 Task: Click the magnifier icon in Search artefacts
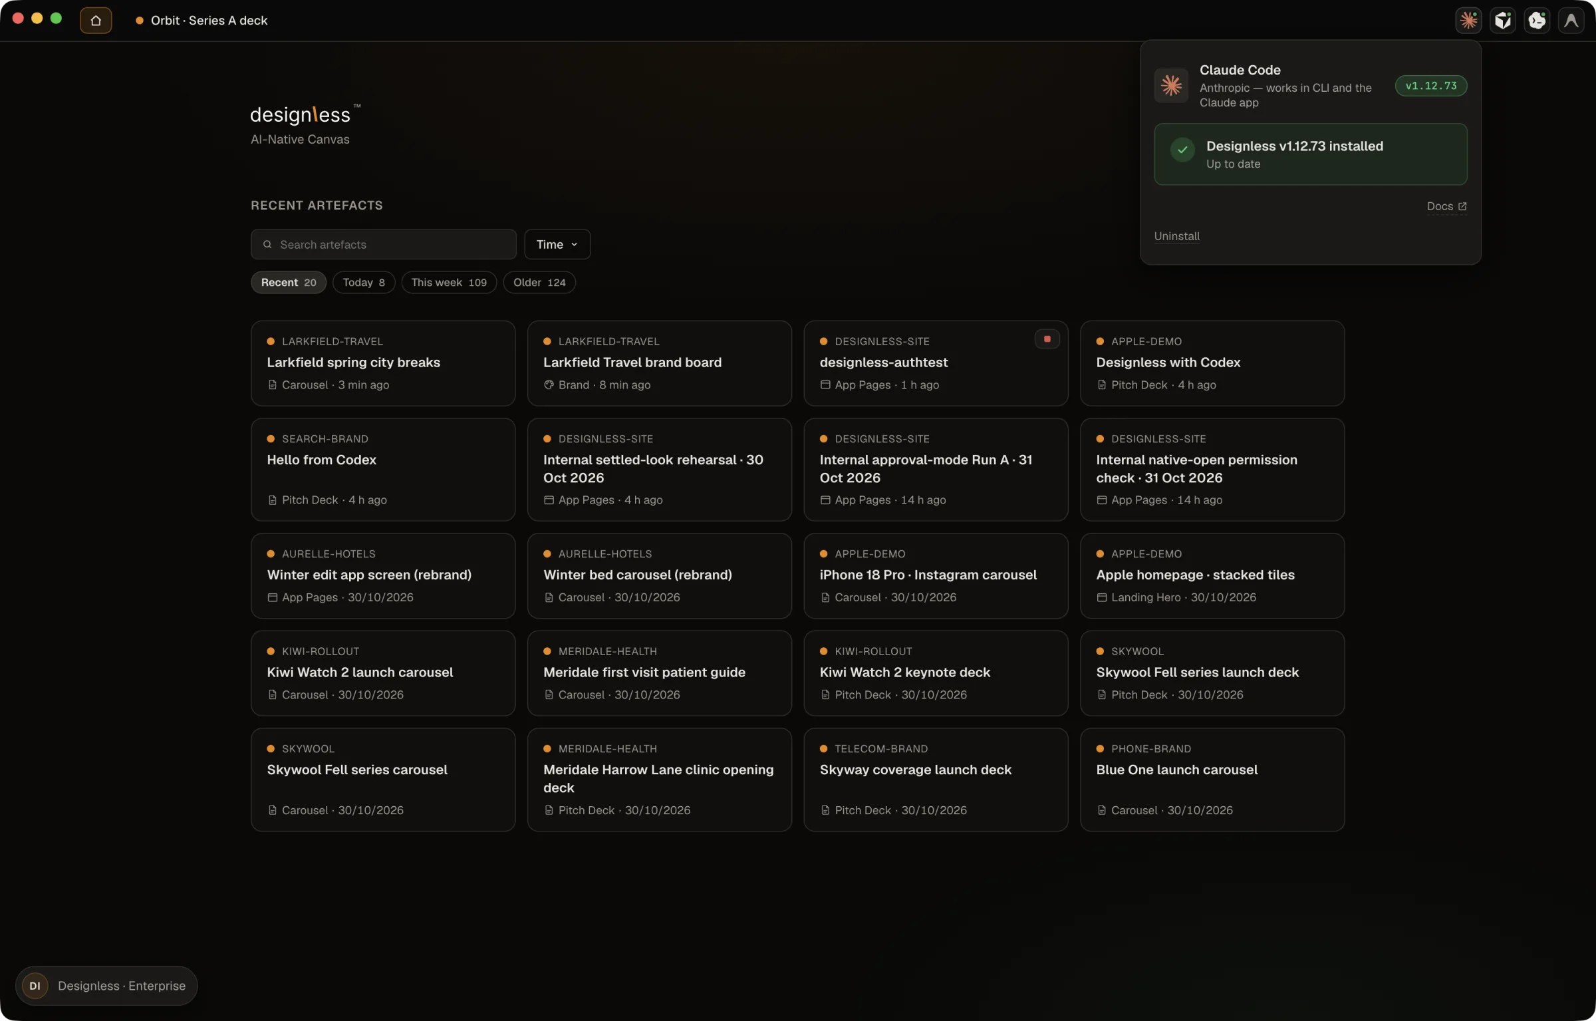tap(267, 245)
